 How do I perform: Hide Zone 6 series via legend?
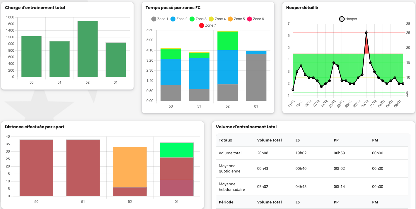(255, 19)
